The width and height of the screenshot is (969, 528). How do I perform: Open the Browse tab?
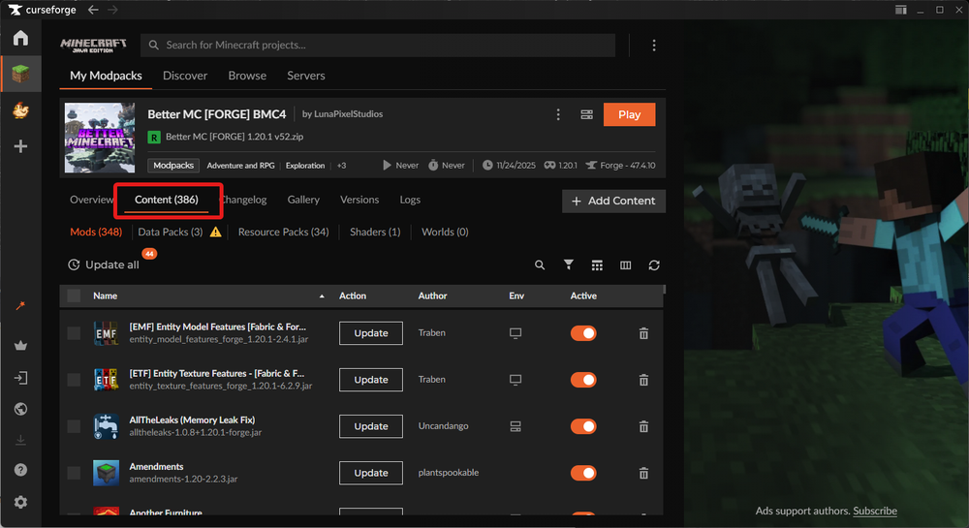point(247,76)
